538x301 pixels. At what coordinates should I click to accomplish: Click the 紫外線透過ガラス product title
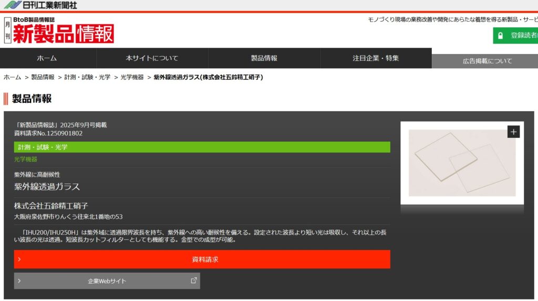click(47, 187)
